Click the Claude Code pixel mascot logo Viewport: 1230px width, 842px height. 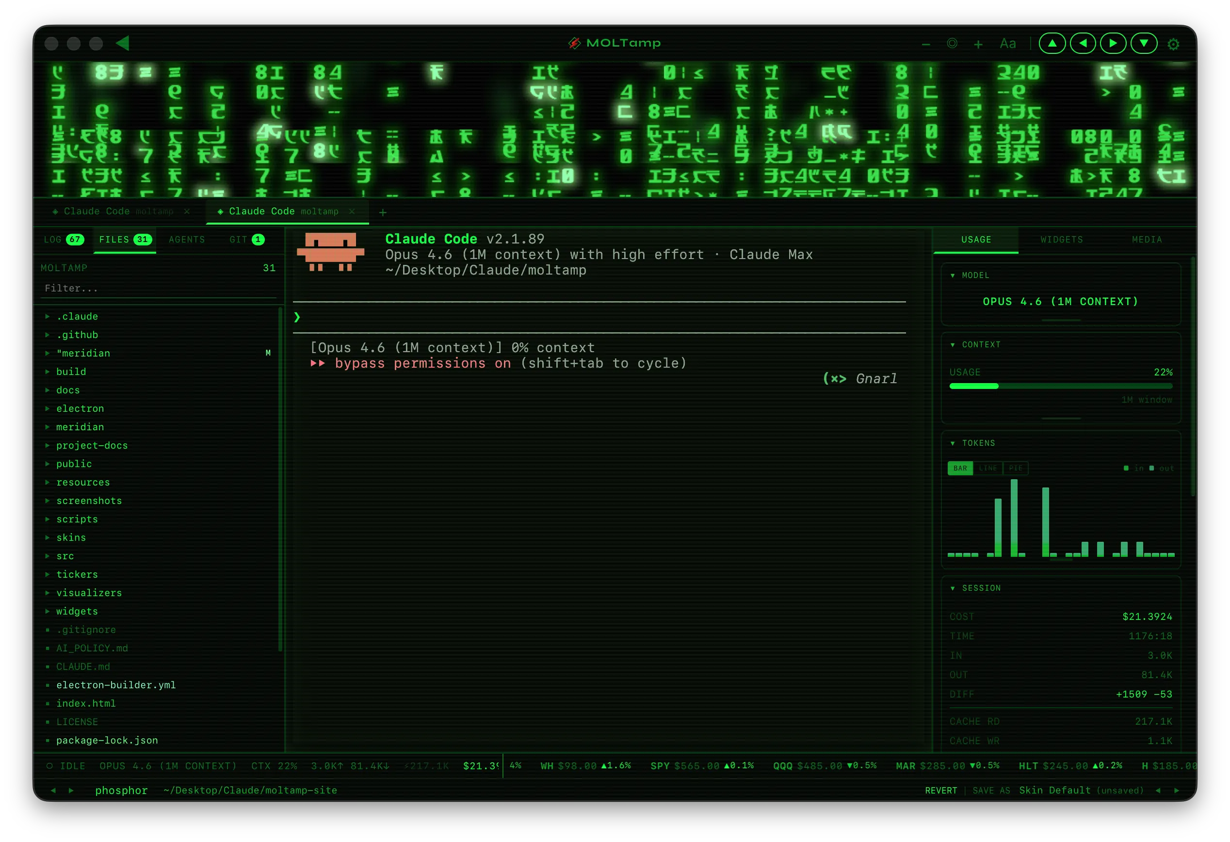tap(331, 252)
